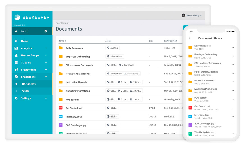Screen dimensions: 245x147
Task: Open unit settings gear beside Zurich
Action: coord(46,31)
